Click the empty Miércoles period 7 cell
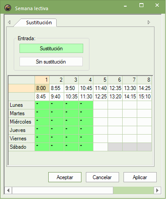 [x=130, y=122]
